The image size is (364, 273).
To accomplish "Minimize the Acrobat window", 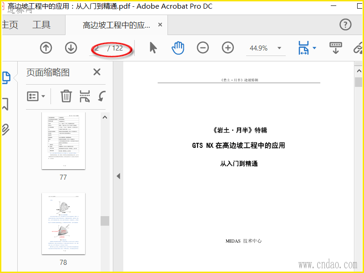I will click(334, 6).
